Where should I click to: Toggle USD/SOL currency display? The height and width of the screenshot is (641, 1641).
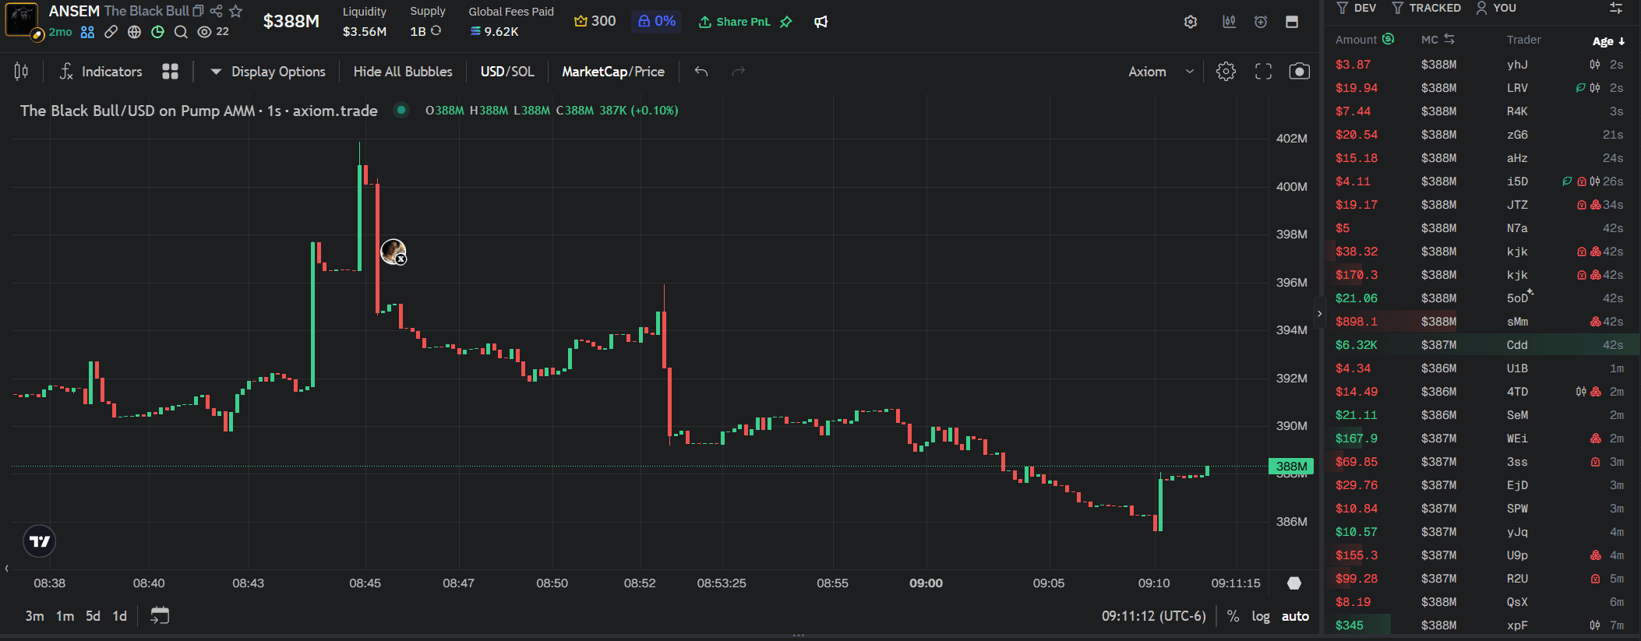click(x=507, y=72)
